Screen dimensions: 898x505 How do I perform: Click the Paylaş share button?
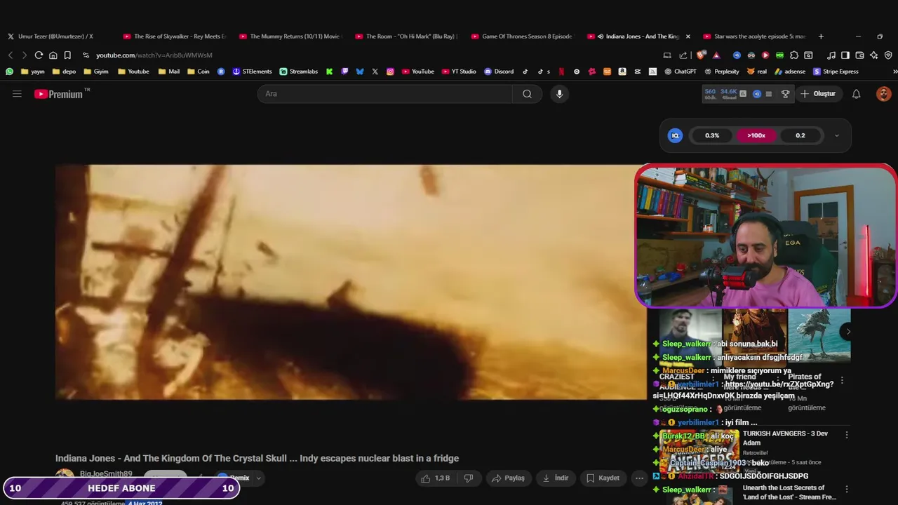pyautogui.click(x=508, y=478)
